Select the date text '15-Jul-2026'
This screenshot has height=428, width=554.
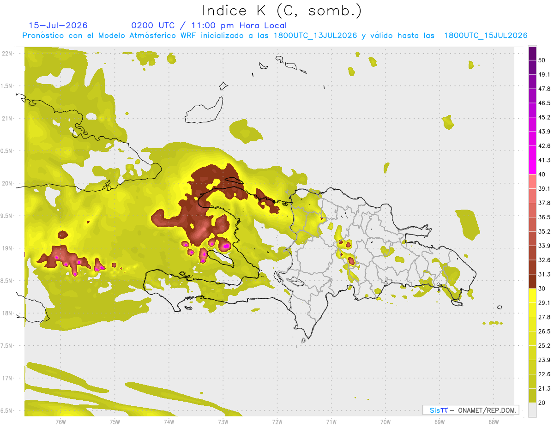[58, 25]
